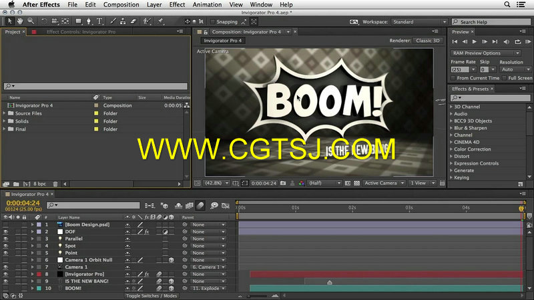
Task: Hide the Invigorator Pro layer
Action: click(x=5, y=274)
